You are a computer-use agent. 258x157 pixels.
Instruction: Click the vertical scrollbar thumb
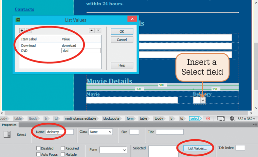click(x=256, y=66)
